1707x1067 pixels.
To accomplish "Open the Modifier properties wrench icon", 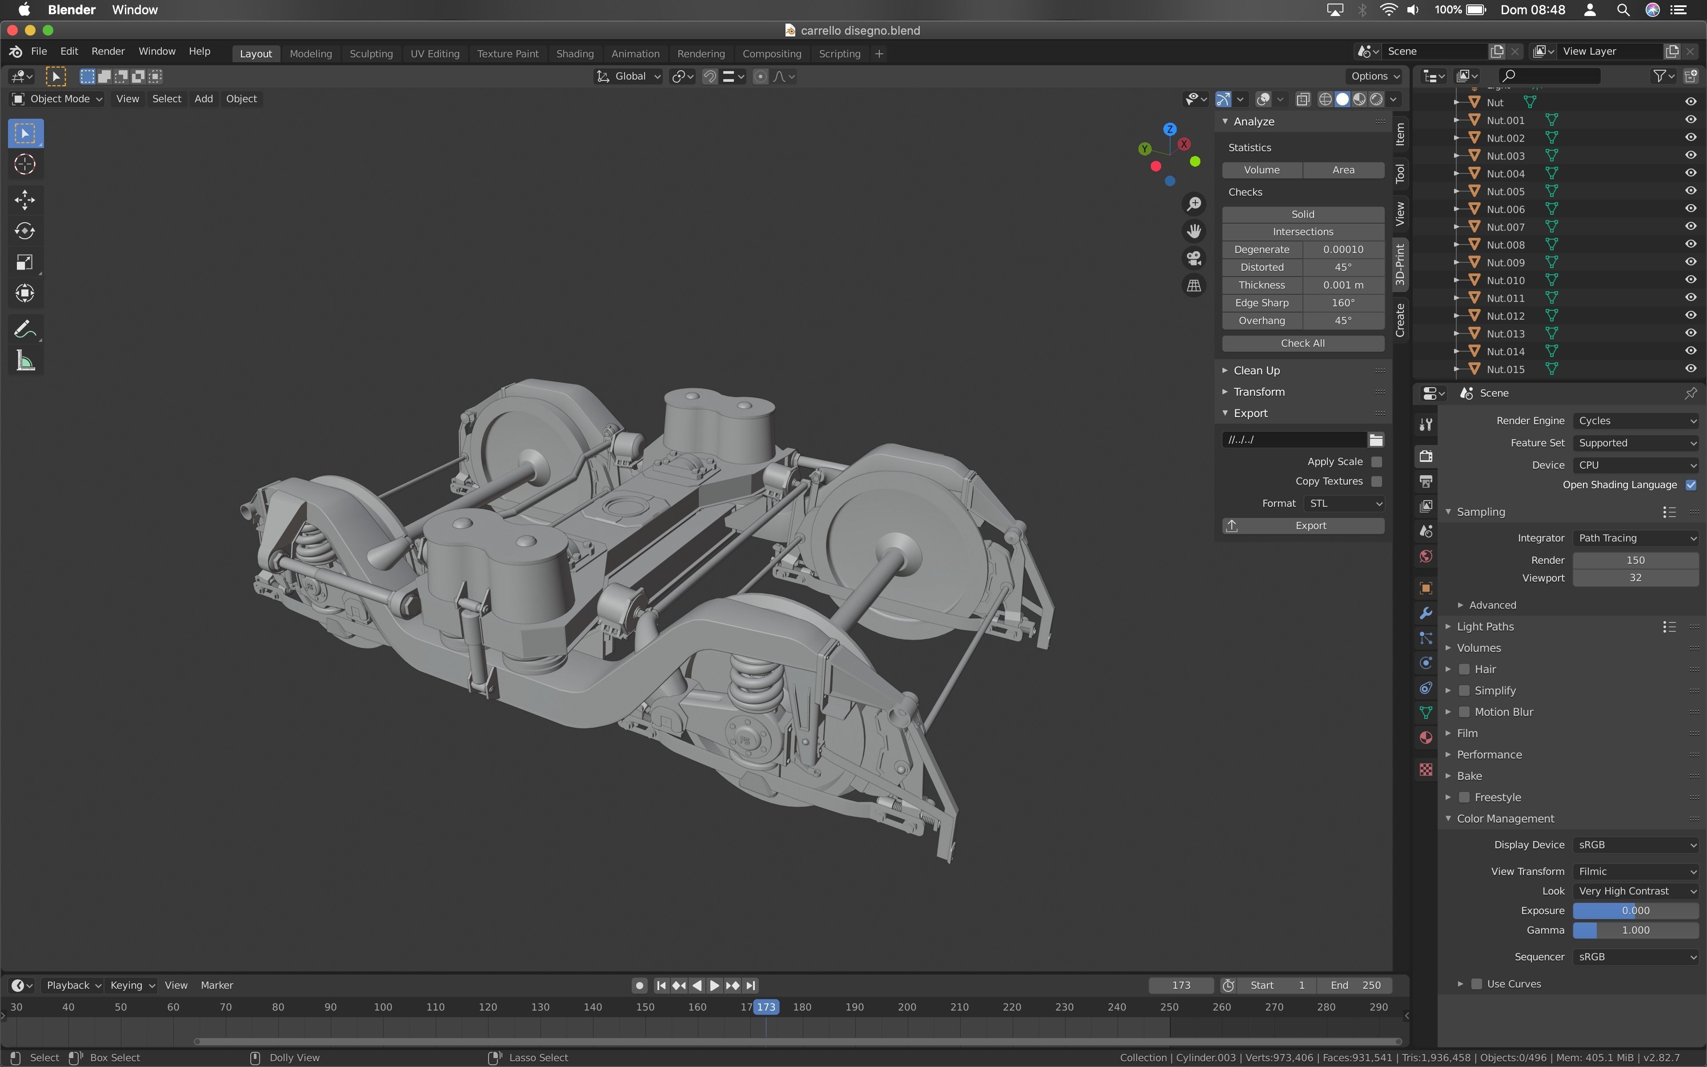I will [x=1426, y=613].
